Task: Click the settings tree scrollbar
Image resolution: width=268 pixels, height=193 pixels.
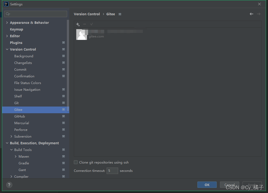Action: pyautogui.click(x=68, y=66)
